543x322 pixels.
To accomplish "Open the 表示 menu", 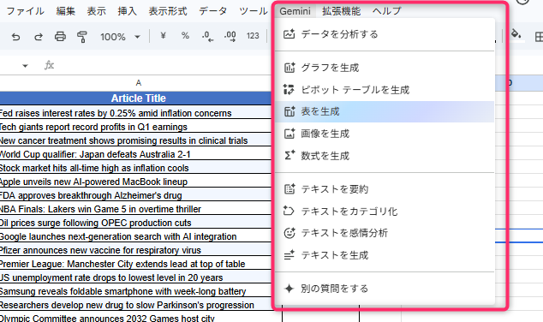I will 96,11.
